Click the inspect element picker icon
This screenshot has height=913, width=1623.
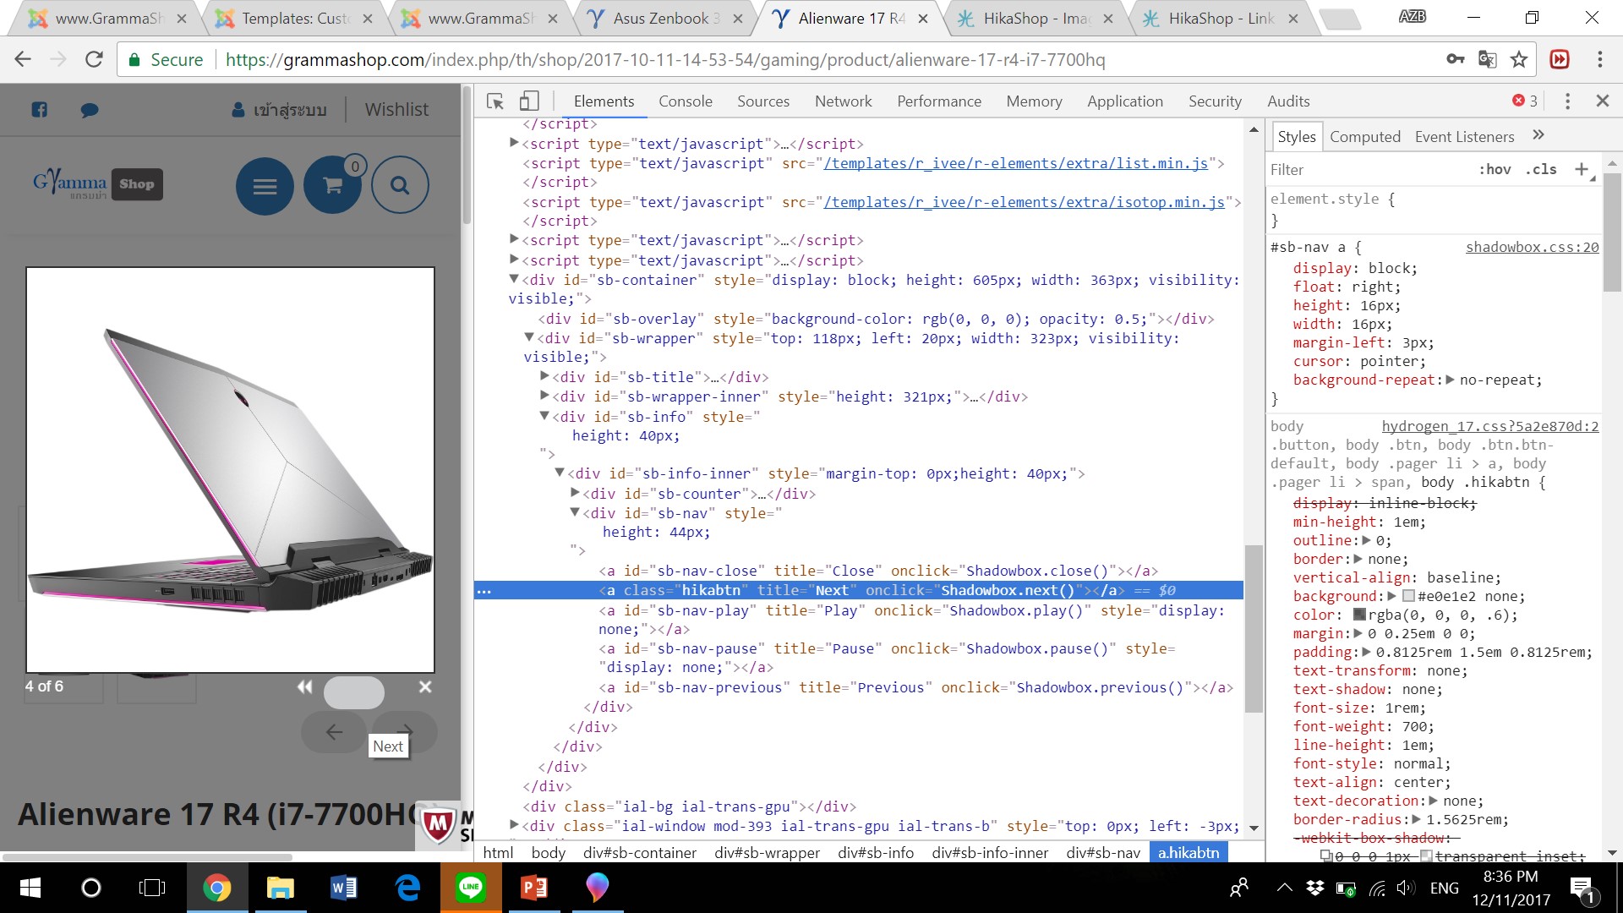point(495,101)
